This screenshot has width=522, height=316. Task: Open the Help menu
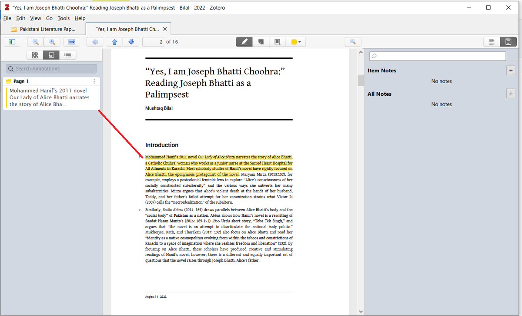80,18
